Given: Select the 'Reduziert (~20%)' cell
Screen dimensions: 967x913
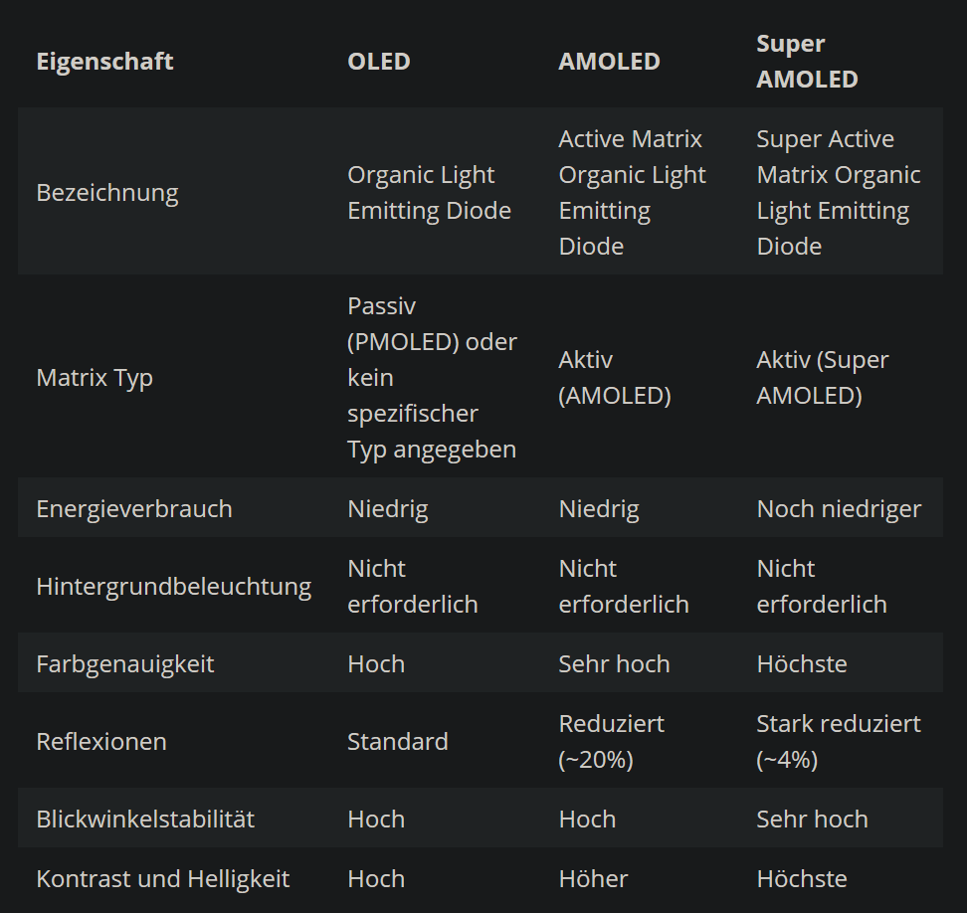Looking at the screenshot, I should 611,742.
